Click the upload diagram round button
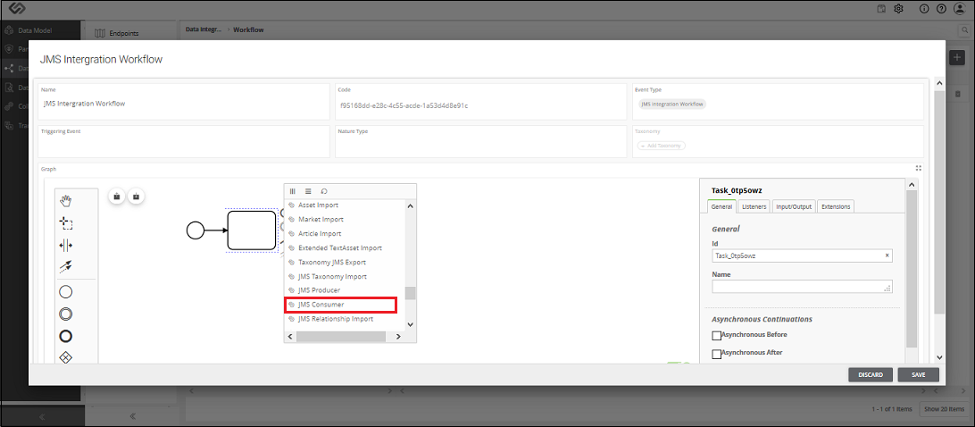975x427 pixels. pyautogui.click(x=117, y=196)
